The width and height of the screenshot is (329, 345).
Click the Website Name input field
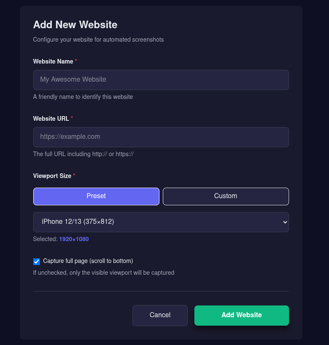(x=161, y=80)
